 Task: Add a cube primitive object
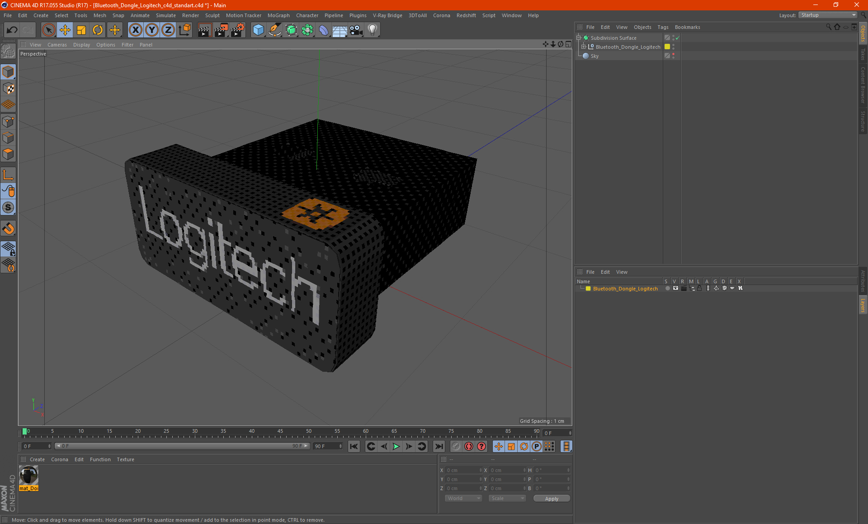(x=258, y=30)
